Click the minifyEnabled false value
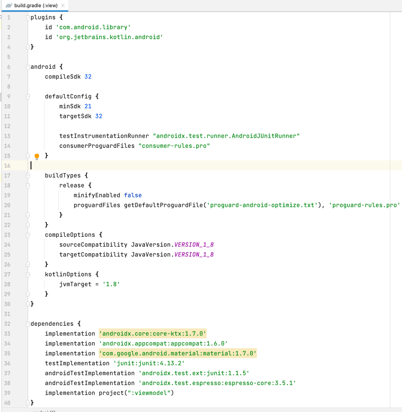Image resolution: width=402 pixels, height=412 pixels. tap(133, 195)
